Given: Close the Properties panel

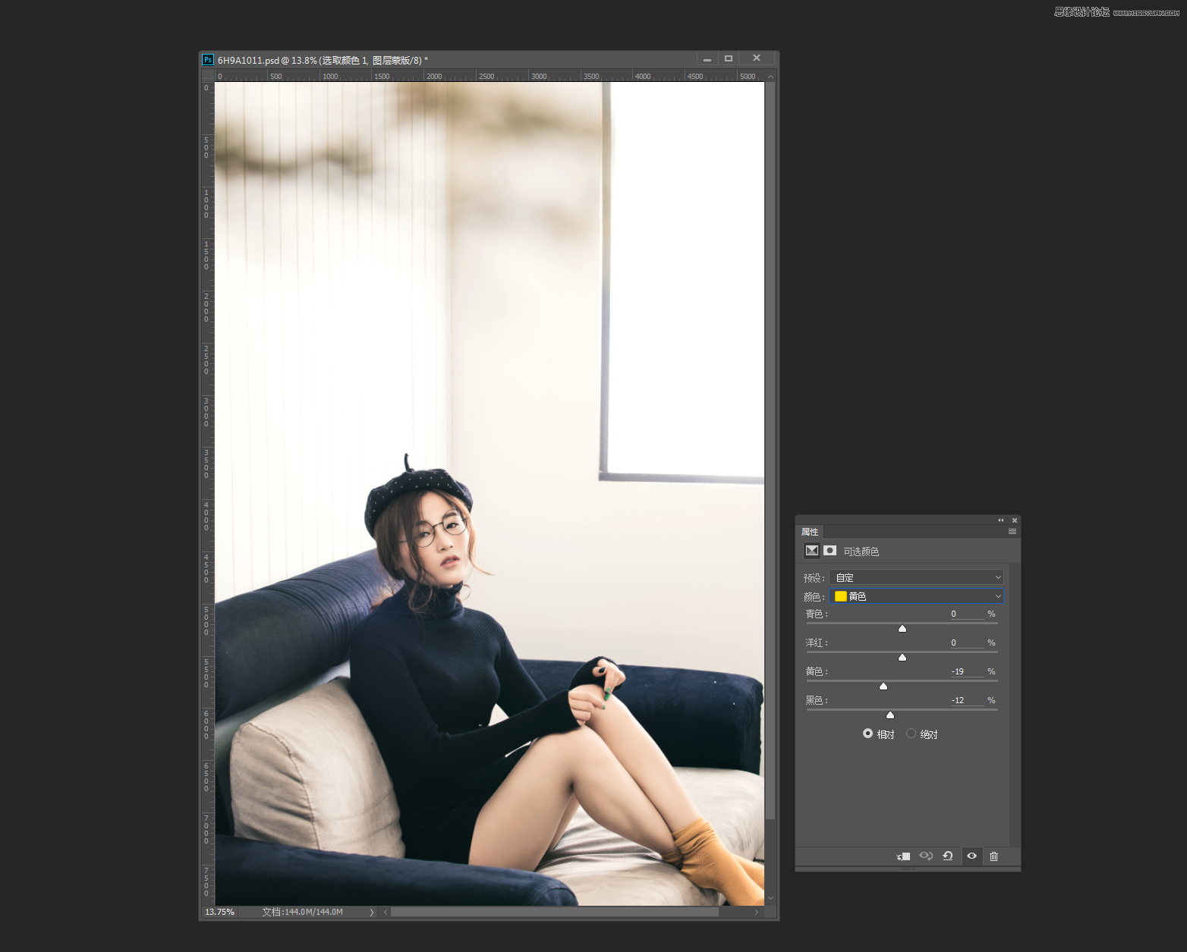Looking at the screenshot, I should [1015, 520].
